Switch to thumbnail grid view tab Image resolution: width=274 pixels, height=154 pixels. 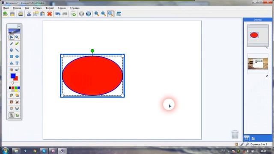pos(247,138)
